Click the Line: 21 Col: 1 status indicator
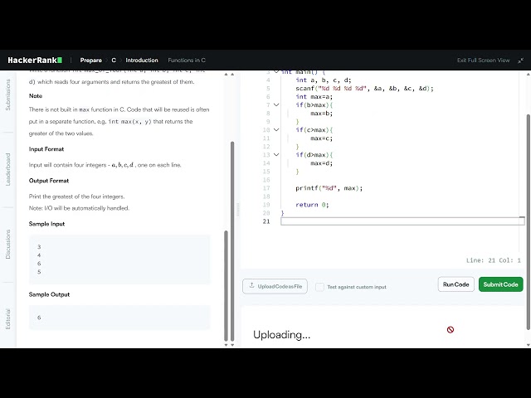 pos(494,260)
